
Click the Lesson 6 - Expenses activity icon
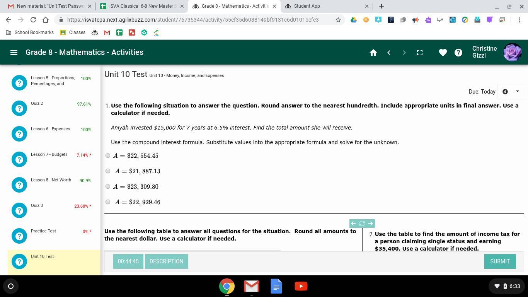(19, 134)
